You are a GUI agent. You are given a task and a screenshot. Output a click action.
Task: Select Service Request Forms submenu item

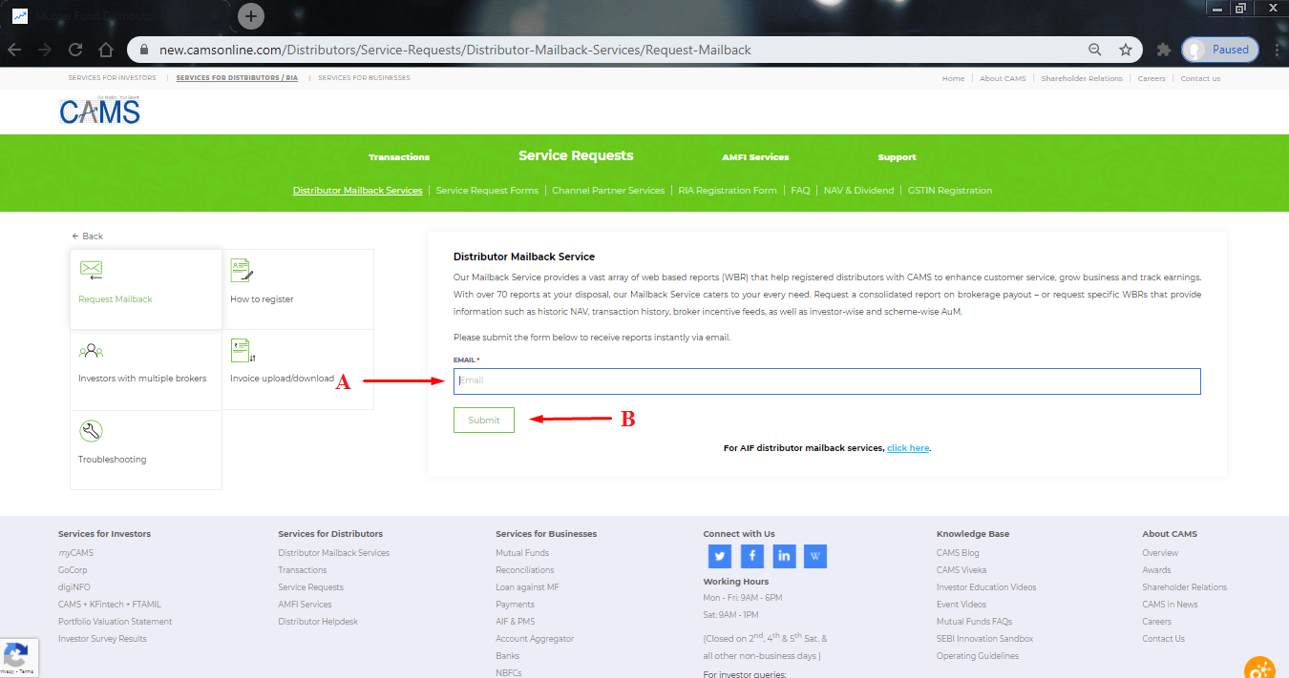click(487, 191)
